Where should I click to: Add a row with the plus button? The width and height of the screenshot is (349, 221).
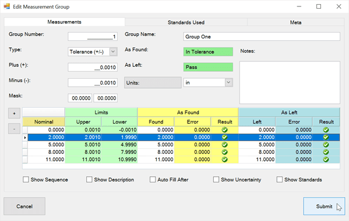[14, 113]
